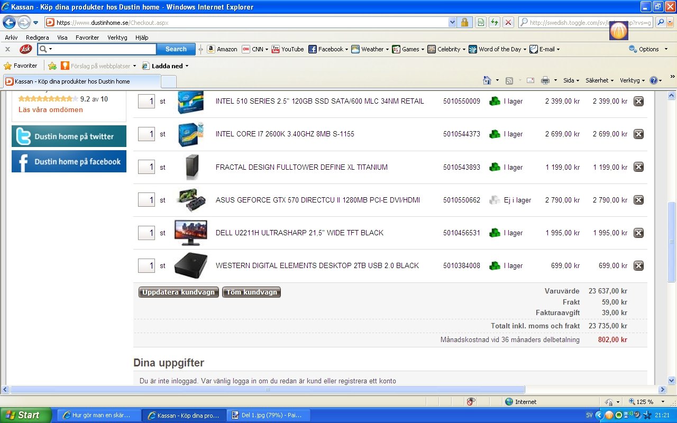Open the Redigera menu
This screenshot has width=677, height=423.
[38, 38]
